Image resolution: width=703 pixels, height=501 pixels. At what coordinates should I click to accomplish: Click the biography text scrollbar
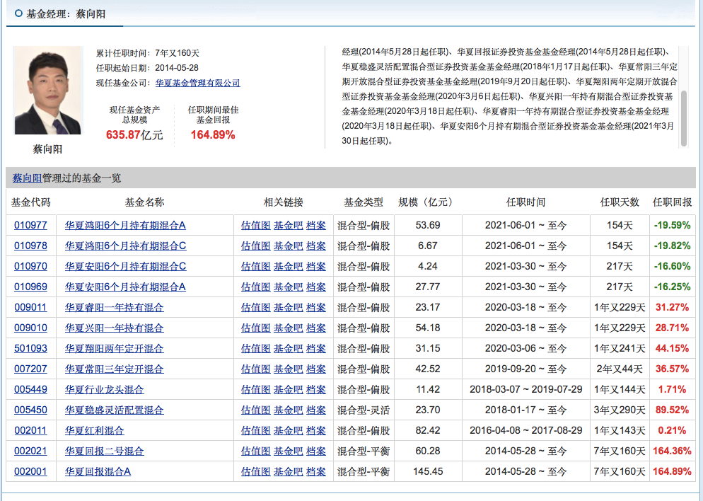pyautogui.click(x=684, y=119)
